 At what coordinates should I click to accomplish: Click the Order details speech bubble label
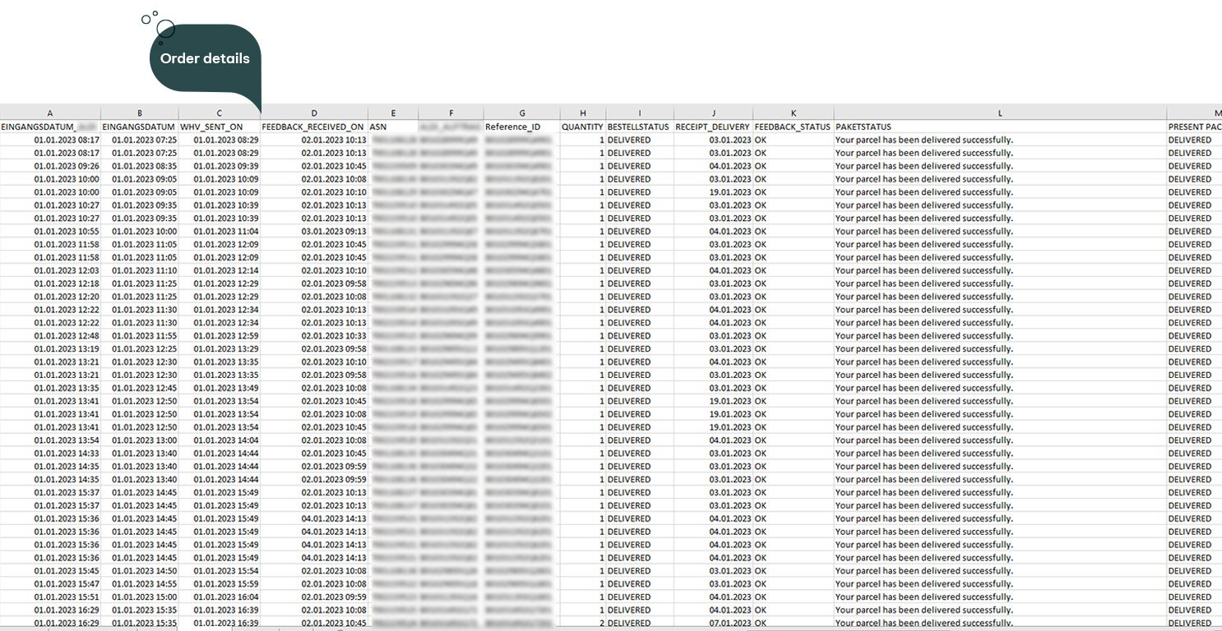click(205, 59)
